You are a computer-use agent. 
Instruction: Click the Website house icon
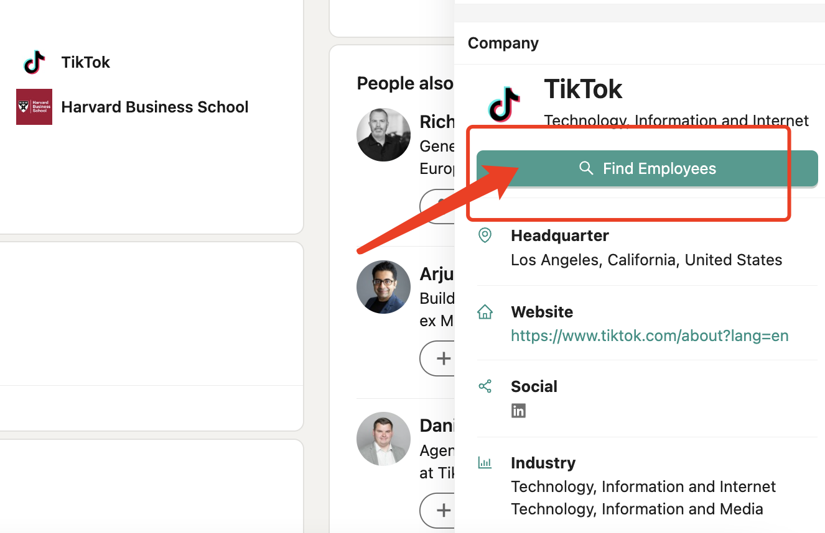[x=485, y=312]
